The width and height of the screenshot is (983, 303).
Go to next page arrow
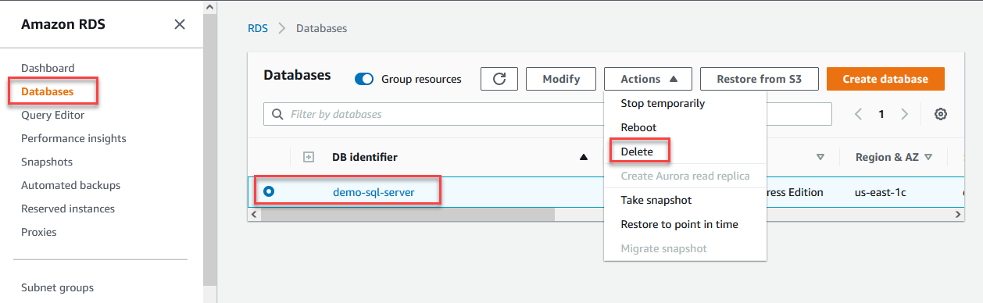pyautogui.click(x=905, y=114)
